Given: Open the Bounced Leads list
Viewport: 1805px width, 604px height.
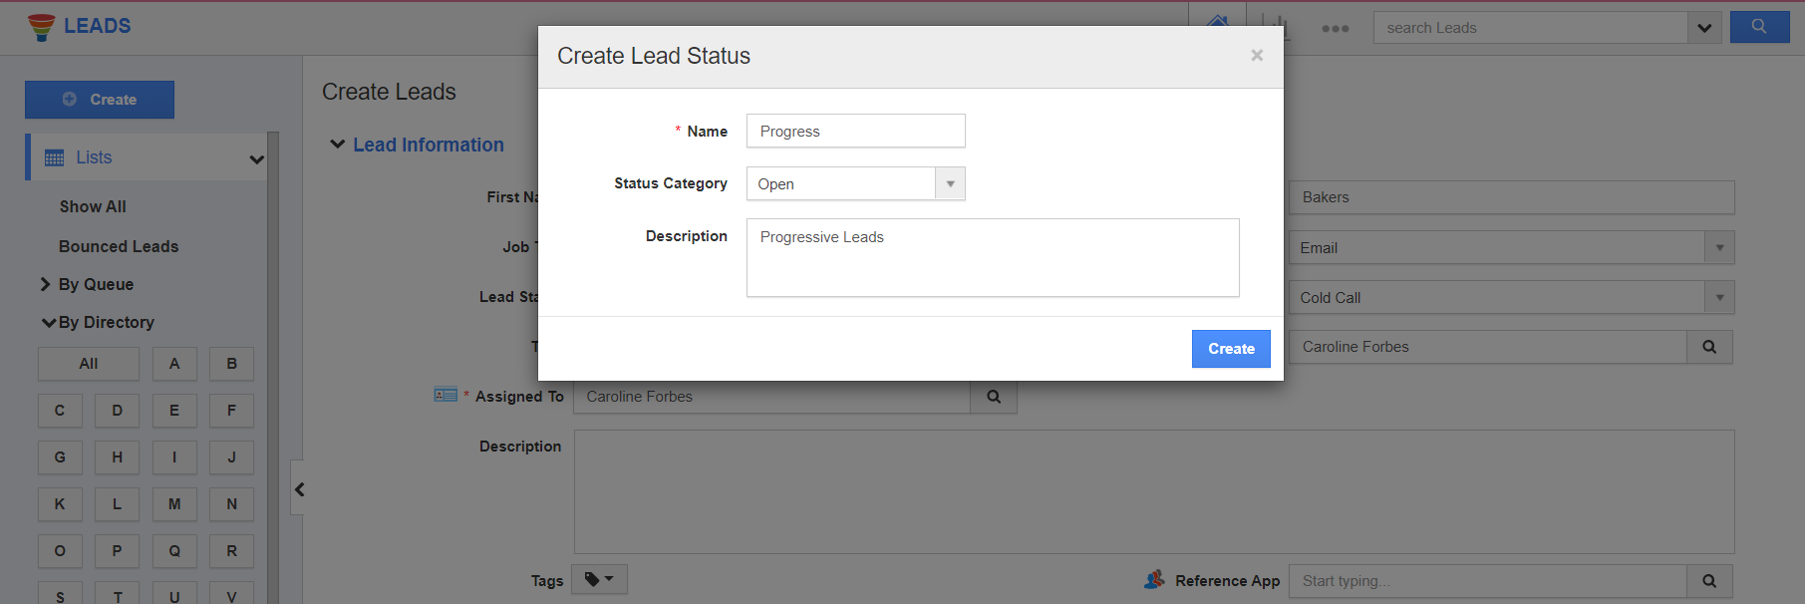Looking at the screenshot, I should click(119, 246).
